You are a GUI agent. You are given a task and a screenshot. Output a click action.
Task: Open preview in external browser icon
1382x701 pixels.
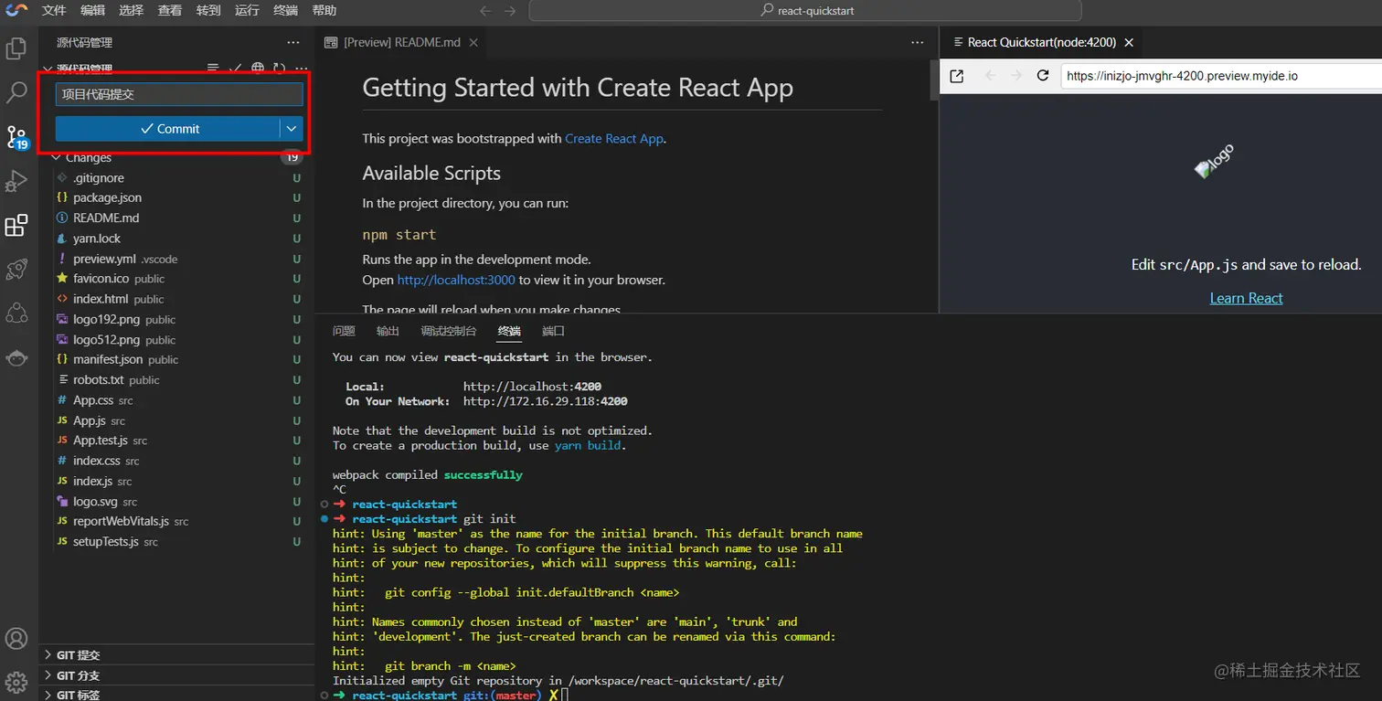click(957, 76)
